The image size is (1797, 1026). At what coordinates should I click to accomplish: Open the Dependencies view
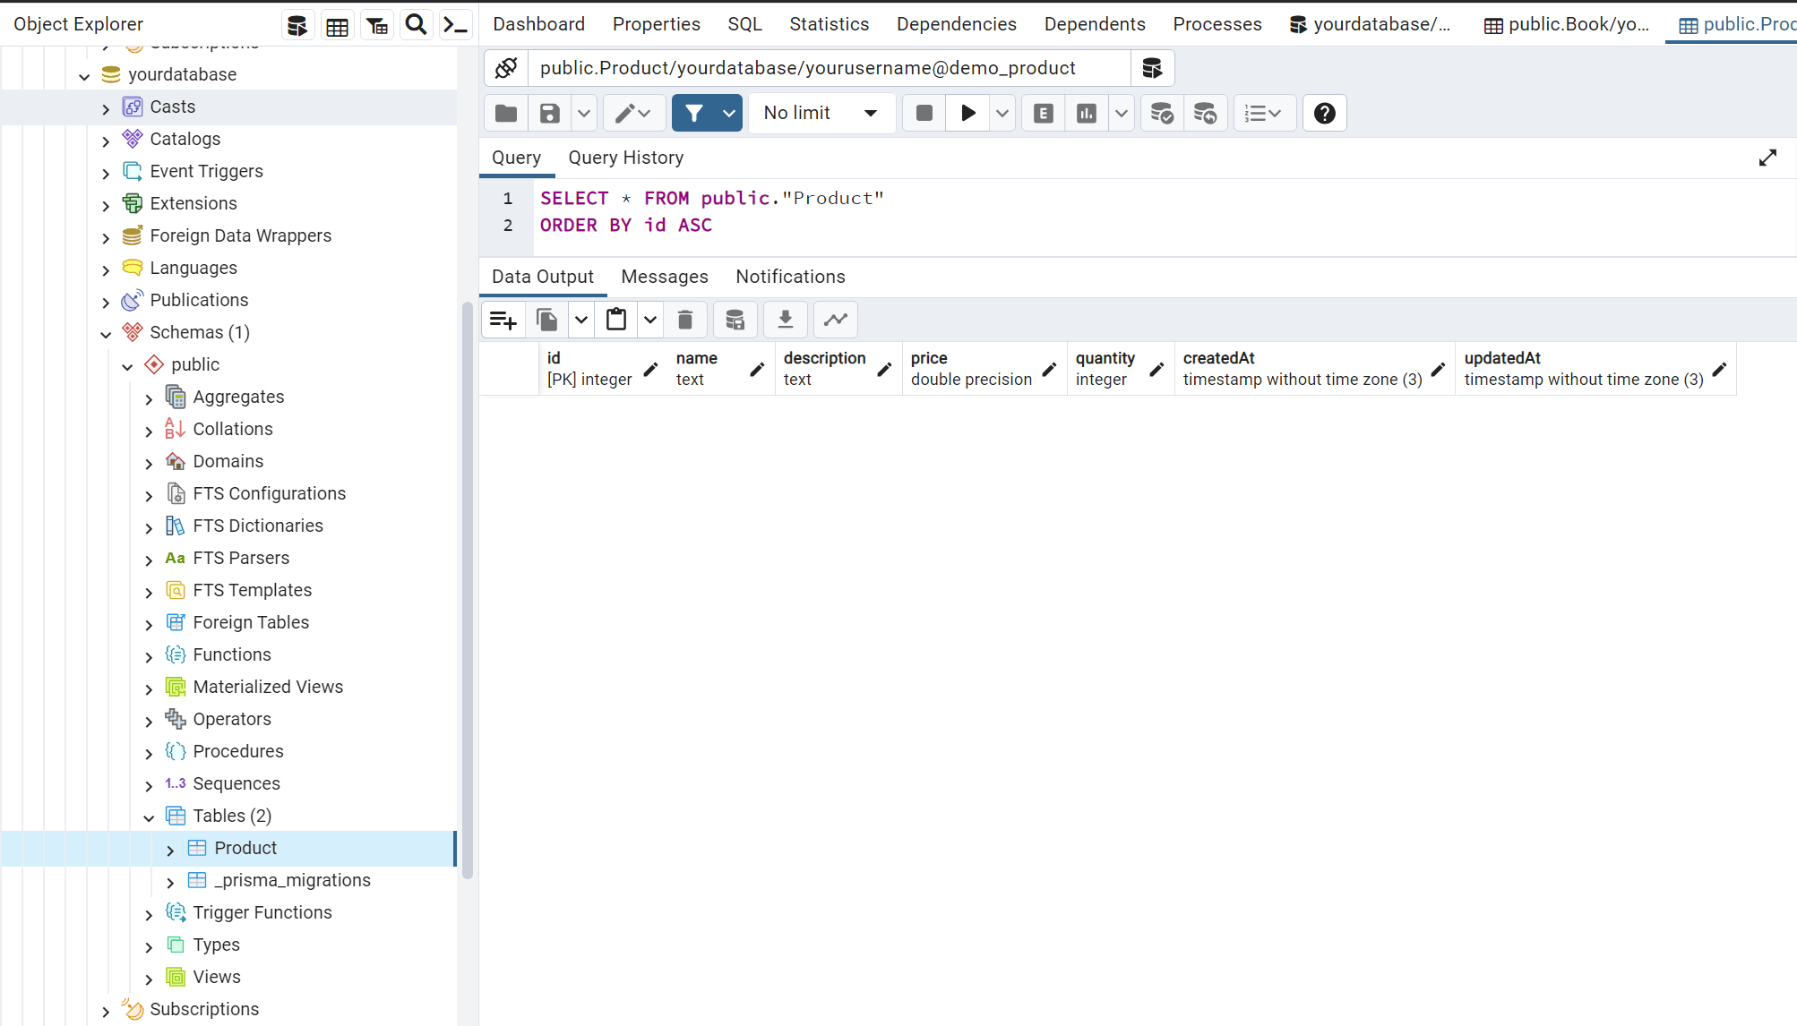click(x=956, y=24)
